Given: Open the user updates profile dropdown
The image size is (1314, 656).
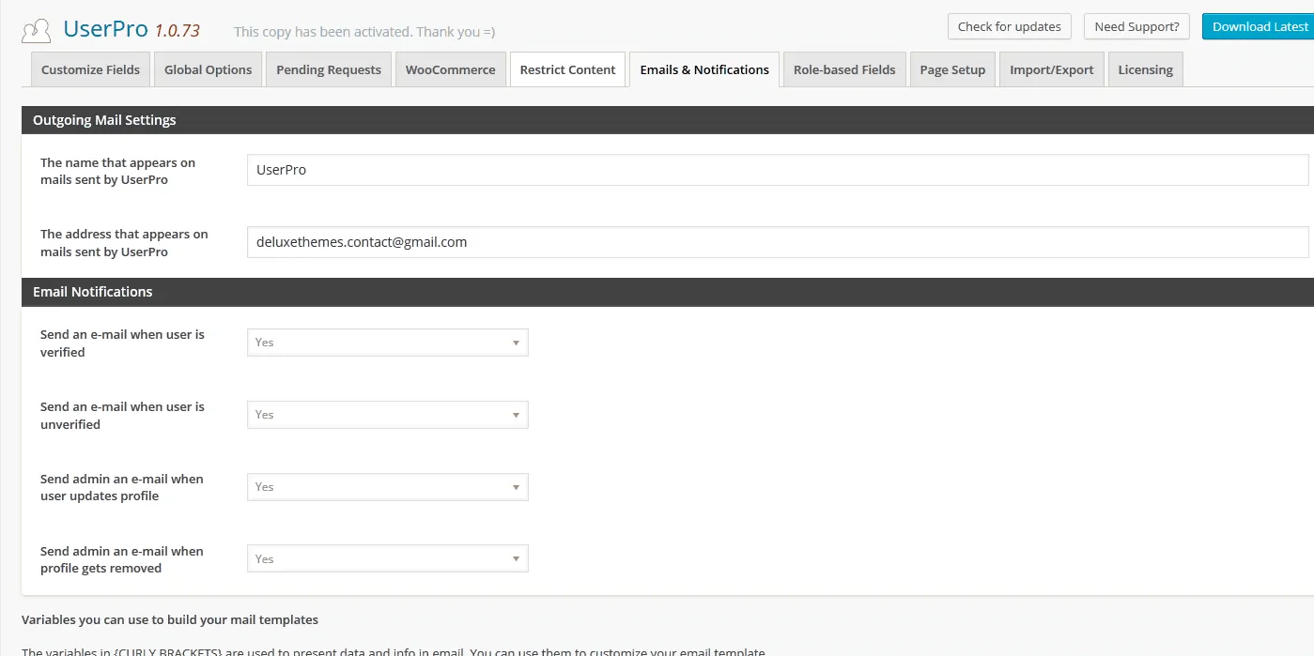Looking at the screenshot, I should pos(388,487).
